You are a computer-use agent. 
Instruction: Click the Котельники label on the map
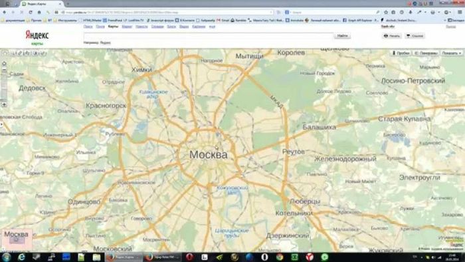pyautogui.click(x=294, y=213)
